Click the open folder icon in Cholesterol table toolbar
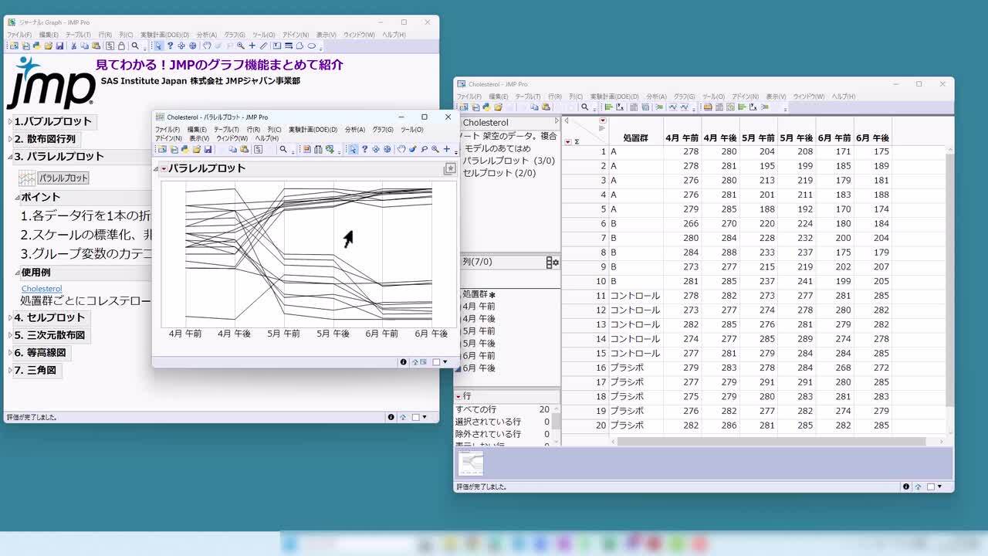988x556 pixels. point(498,107)
